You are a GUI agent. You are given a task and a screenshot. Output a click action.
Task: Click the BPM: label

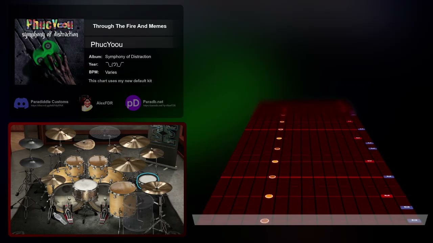(94, 72)
